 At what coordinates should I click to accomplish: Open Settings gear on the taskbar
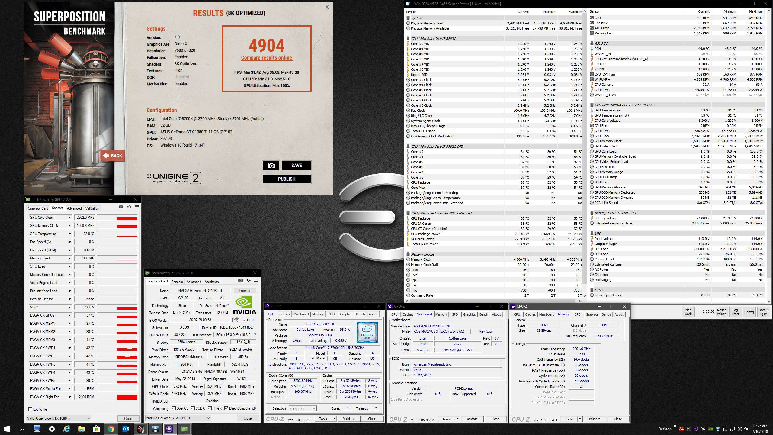52,429
